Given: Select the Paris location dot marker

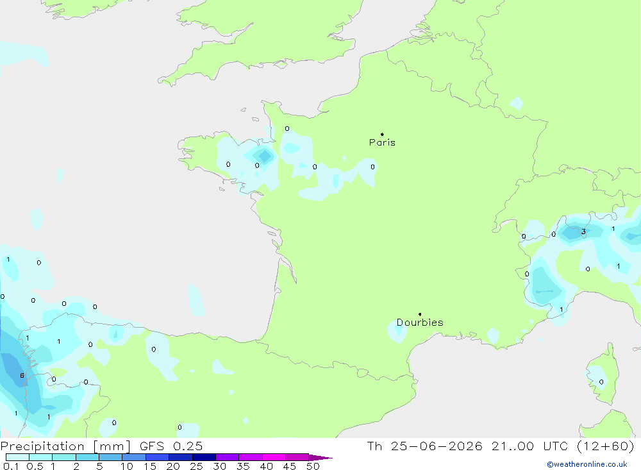Looking at the screenshot, I should click(382, 134).
